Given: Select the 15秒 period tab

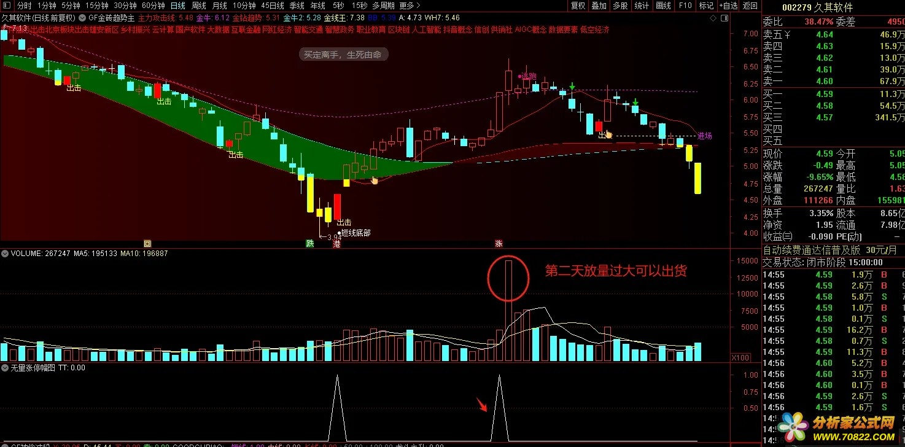Looking at the screenshot, I should 359,6.
